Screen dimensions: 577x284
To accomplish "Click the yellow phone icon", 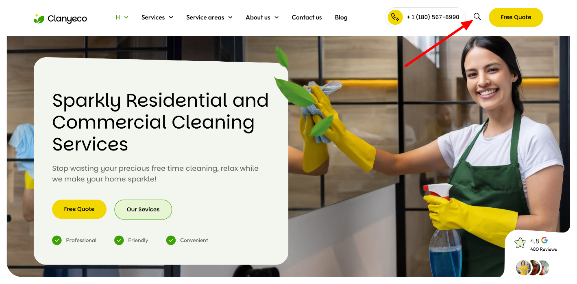I will click(395, 17).
